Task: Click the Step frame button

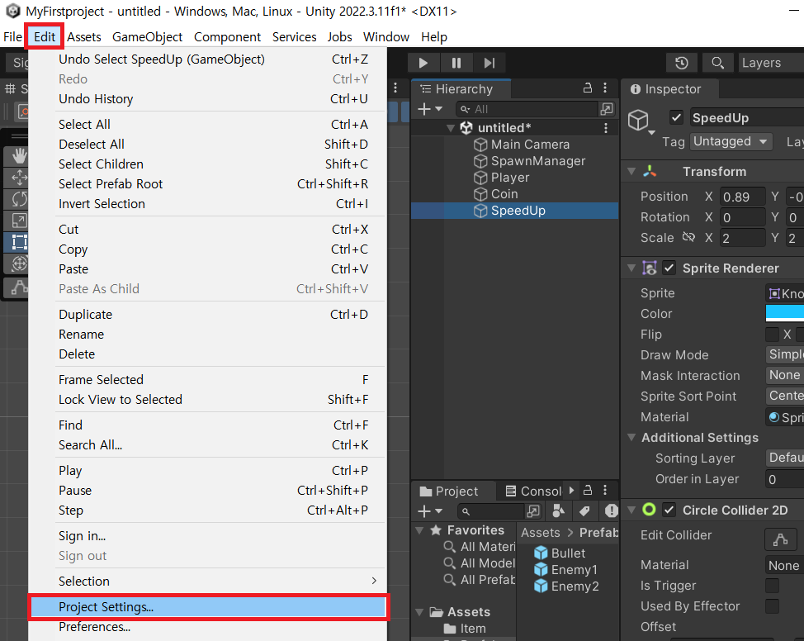Action: point(489,63)
